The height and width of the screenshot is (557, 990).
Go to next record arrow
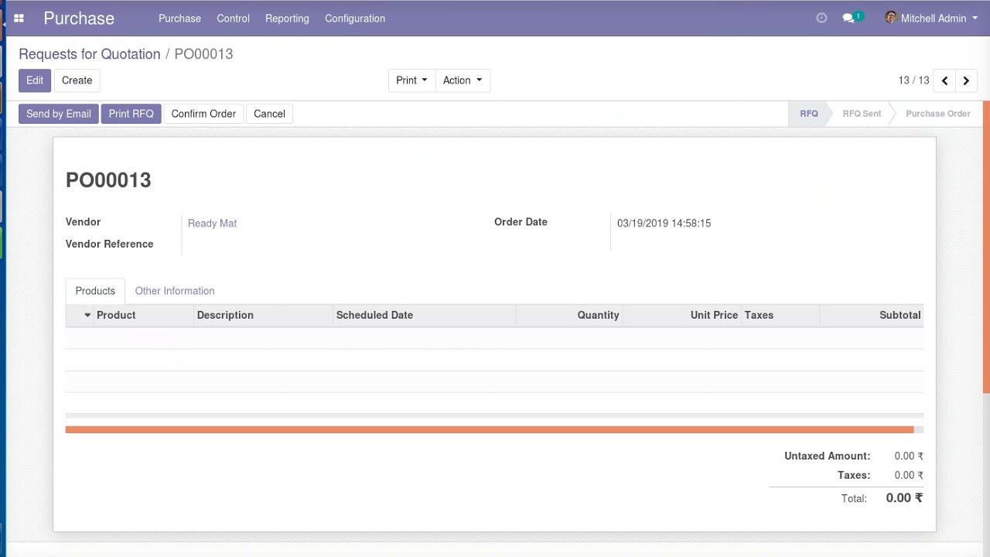[966, 80]
